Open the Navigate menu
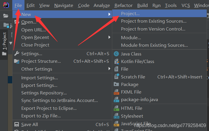Viewport: 209px width, 131px height. pyautogui.click(x=64, y=5)
